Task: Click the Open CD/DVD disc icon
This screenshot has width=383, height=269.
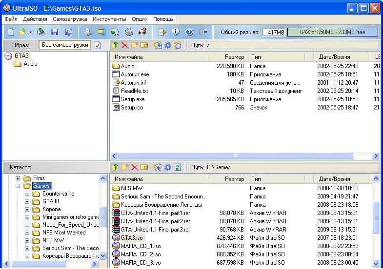Action: tap(41, 32)
